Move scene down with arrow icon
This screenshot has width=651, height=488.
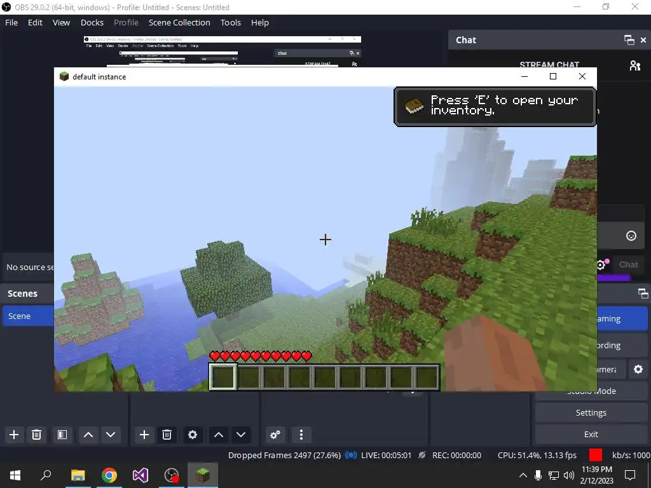click(111, 435)
